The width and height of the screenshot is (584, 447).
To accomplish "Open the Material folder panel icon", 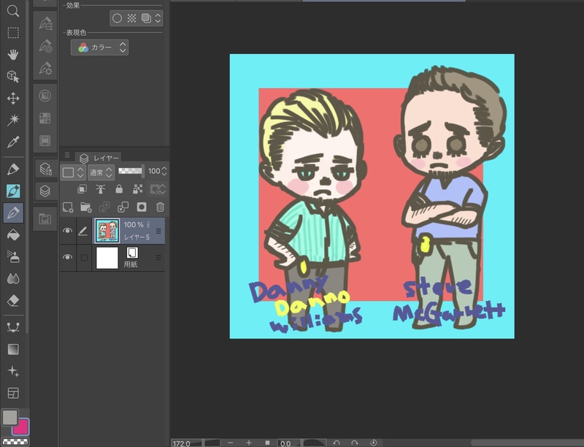I will point(45,219).
